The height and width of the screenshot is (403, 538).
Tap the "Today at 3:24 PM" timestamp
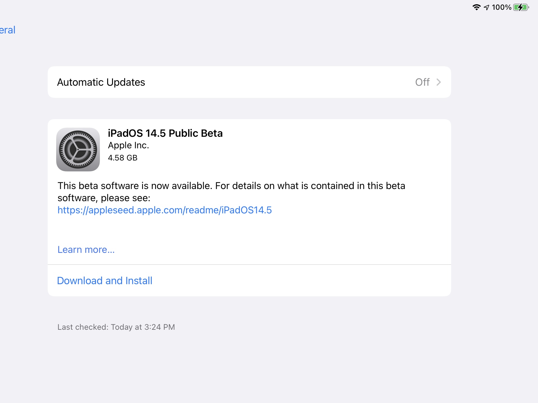coord(143,327)
